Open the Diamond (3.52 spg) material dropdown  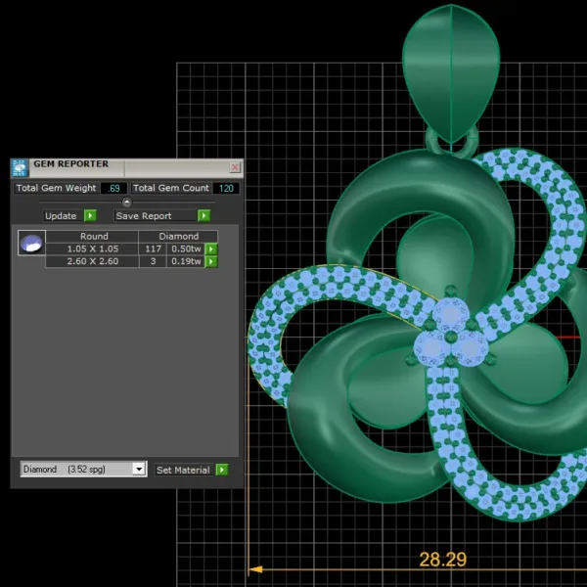coord(83,469)
